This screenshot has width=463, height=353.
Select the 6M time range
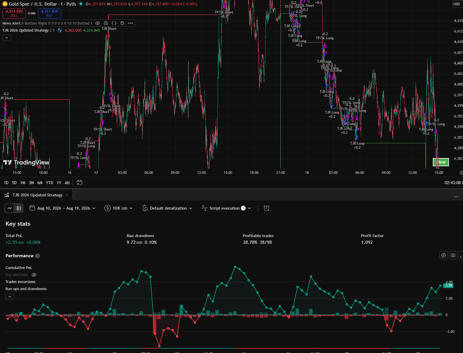[40, 183]
